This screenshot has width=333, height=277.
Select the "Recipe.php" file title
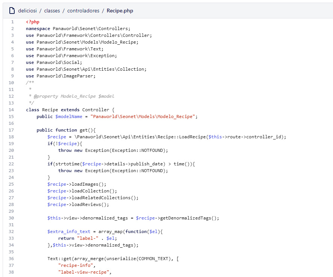(x=120, y=11)
